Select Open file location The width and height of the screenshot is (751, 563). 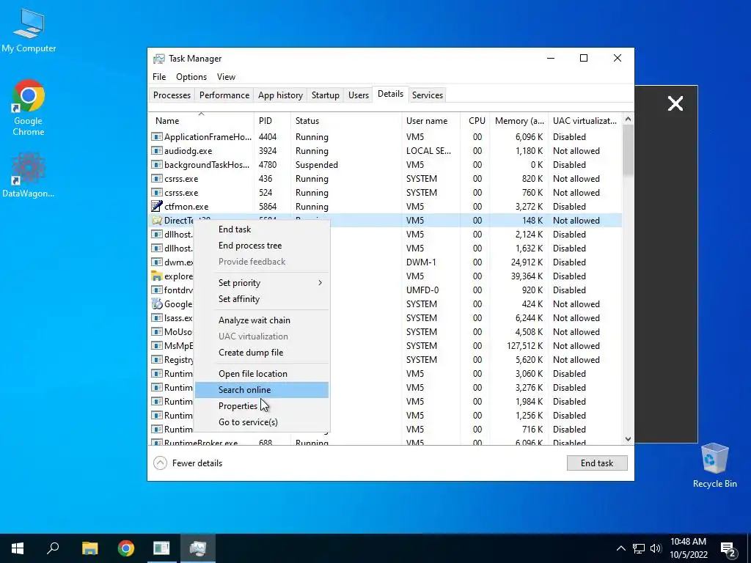coord(262,374)
